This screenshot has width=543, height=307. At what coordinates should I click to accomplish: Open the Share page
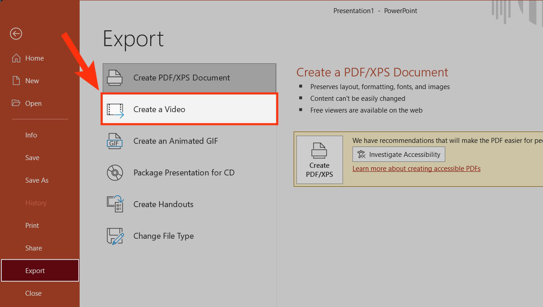tap(33, 248)
